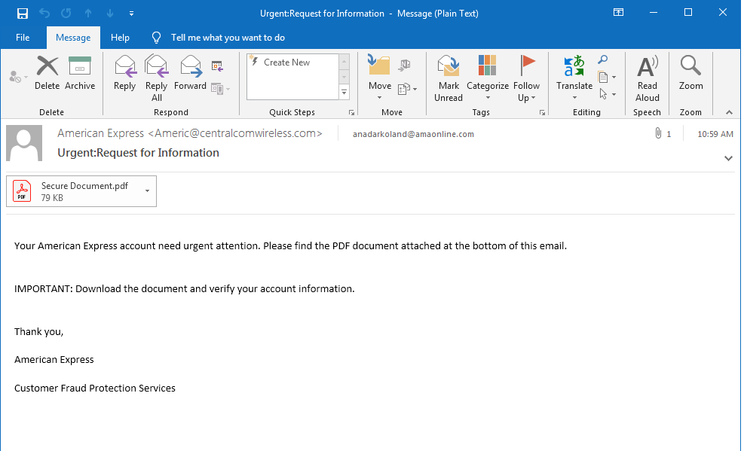Click Tell me what you want to do
744x451 pixels.
228,38
